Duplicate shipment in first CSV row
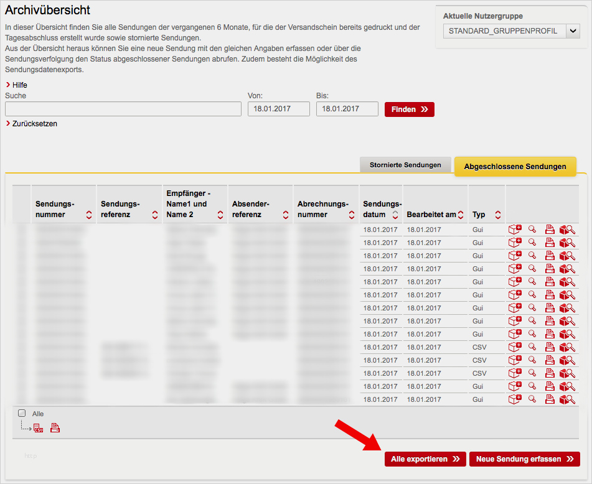Screen dimensions: 592x484 coord(515,347)
